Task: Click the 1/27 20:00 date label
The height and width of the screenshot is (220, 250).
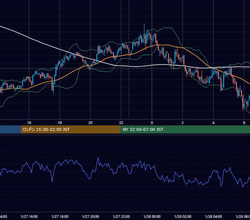Action: coord(90,216)
